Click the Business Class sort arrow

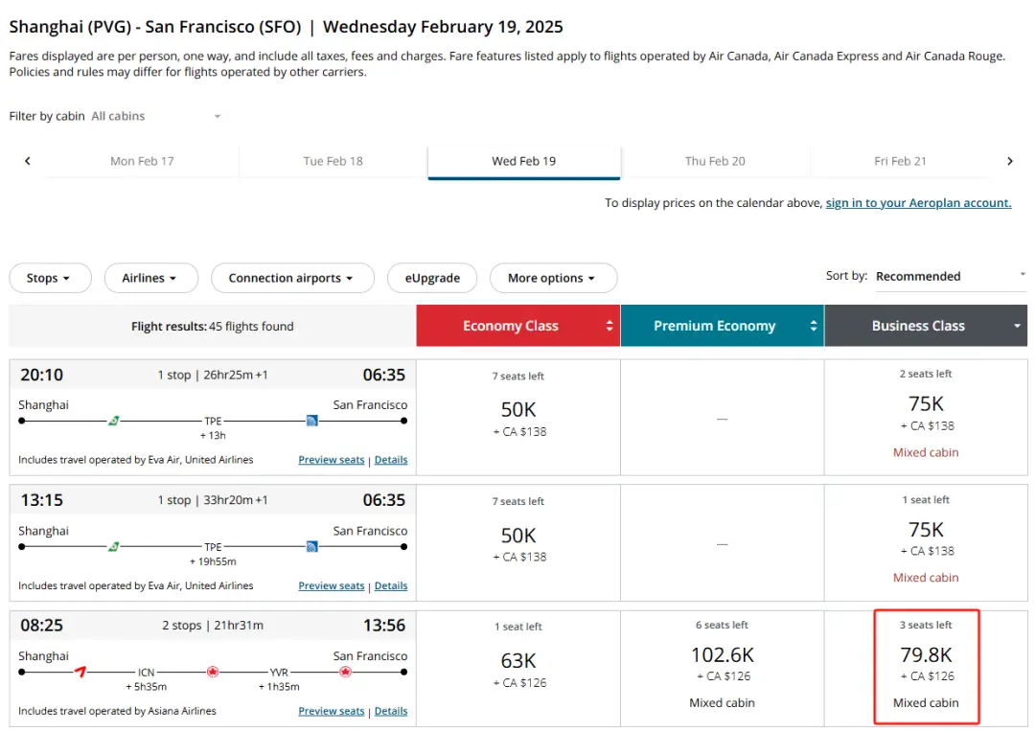pos(1017,326)
